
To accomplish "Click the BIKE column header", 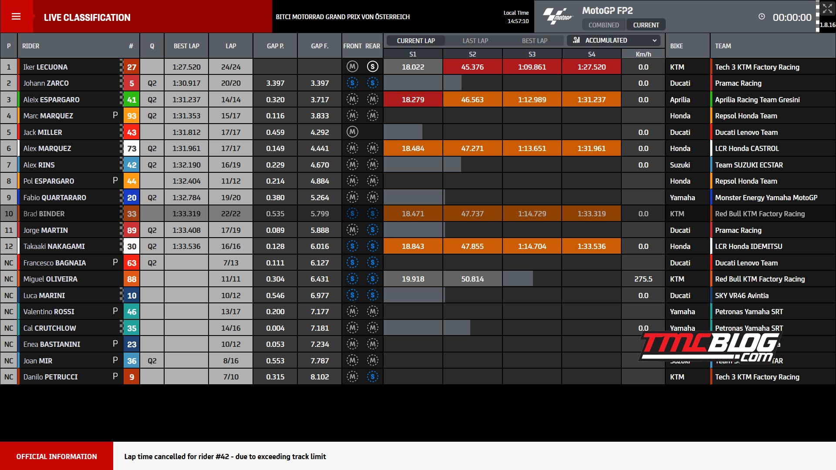I will pyautogui.click(x=676, y=46).
